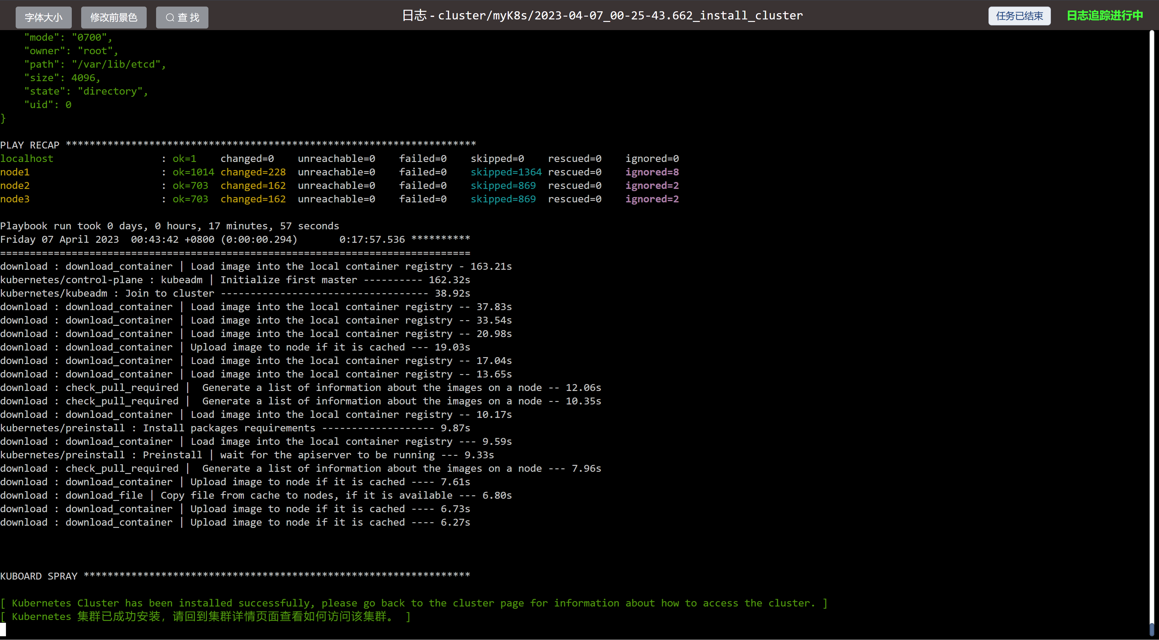Click the localhost entry in recap
Image resolution: width=1159 pixels, height=640 pixels.
coord(27,158)
